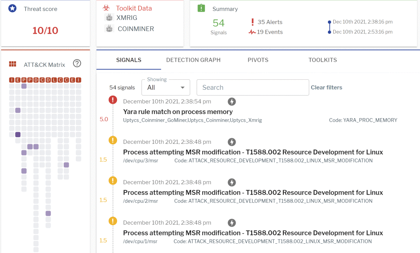Click the biohazard Toolkit Data icon
The image size is (420, 253).
(106, 8)
